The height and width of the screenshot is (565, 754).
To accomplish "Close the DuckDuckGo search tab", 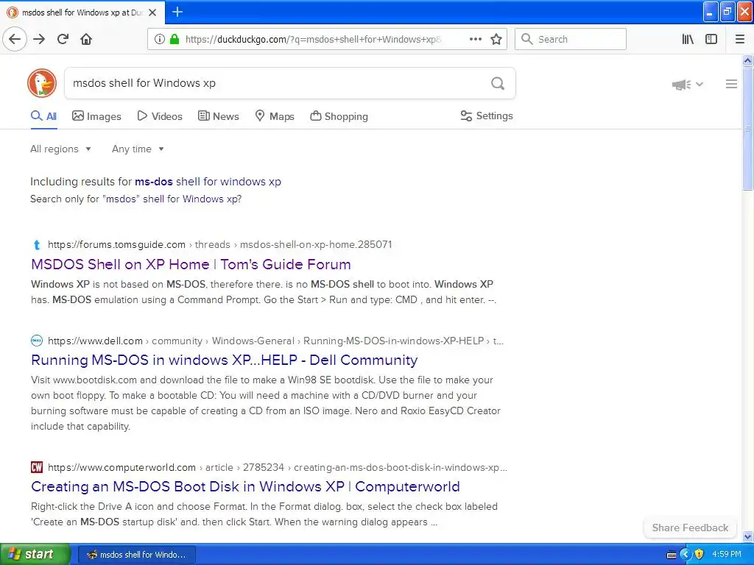I will coord(152,13).
